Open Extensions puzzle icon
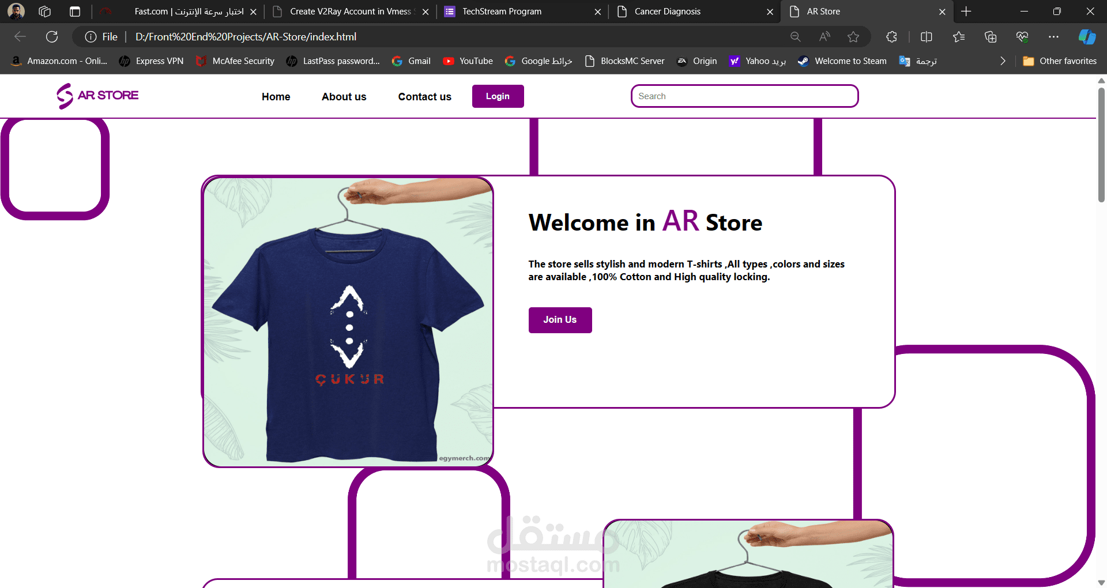Screen dimensions: 1107x588 [x=891, y=37]
